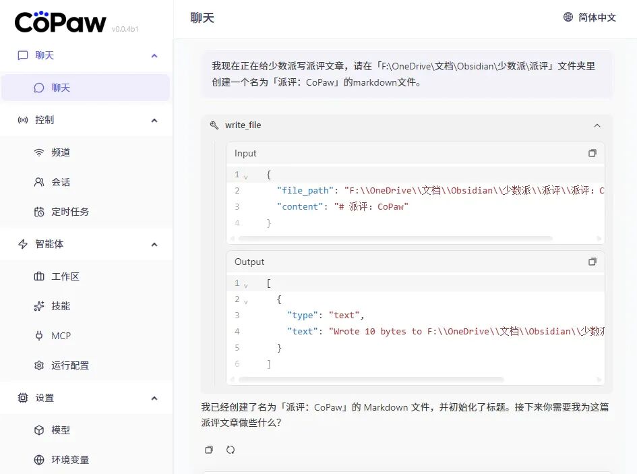Open 定时任务 scheduled tasks
637x474 pixels.
(86, 212)
